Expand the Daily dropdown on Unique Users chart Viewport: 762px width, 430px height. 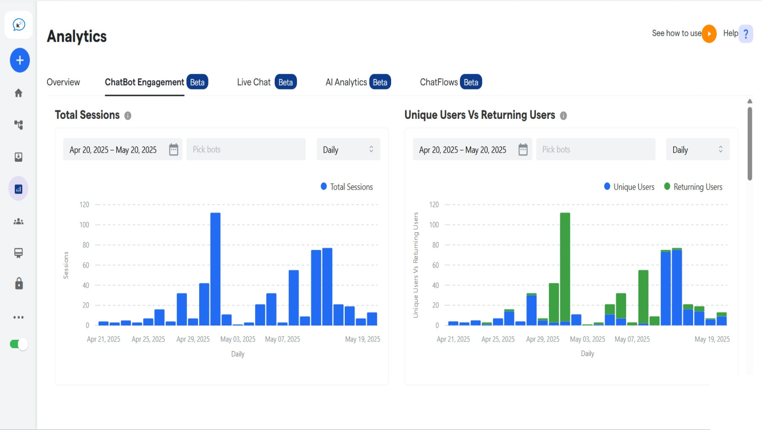point(697,149)
